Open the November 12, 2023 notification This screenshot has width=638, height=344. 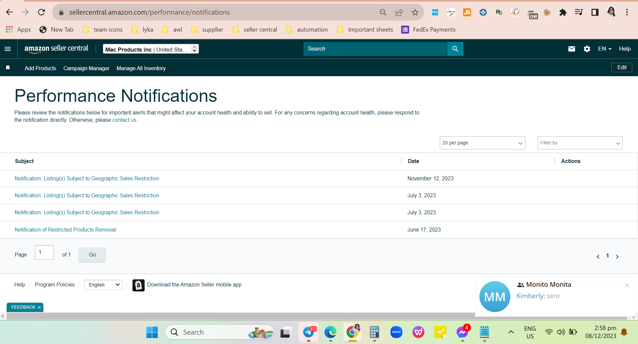pyautogui.click(x=87, y=179)
